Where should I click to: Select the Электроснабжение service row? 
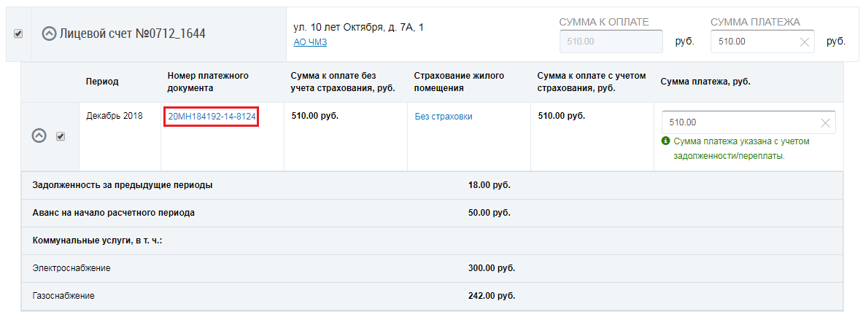(71, 268)
